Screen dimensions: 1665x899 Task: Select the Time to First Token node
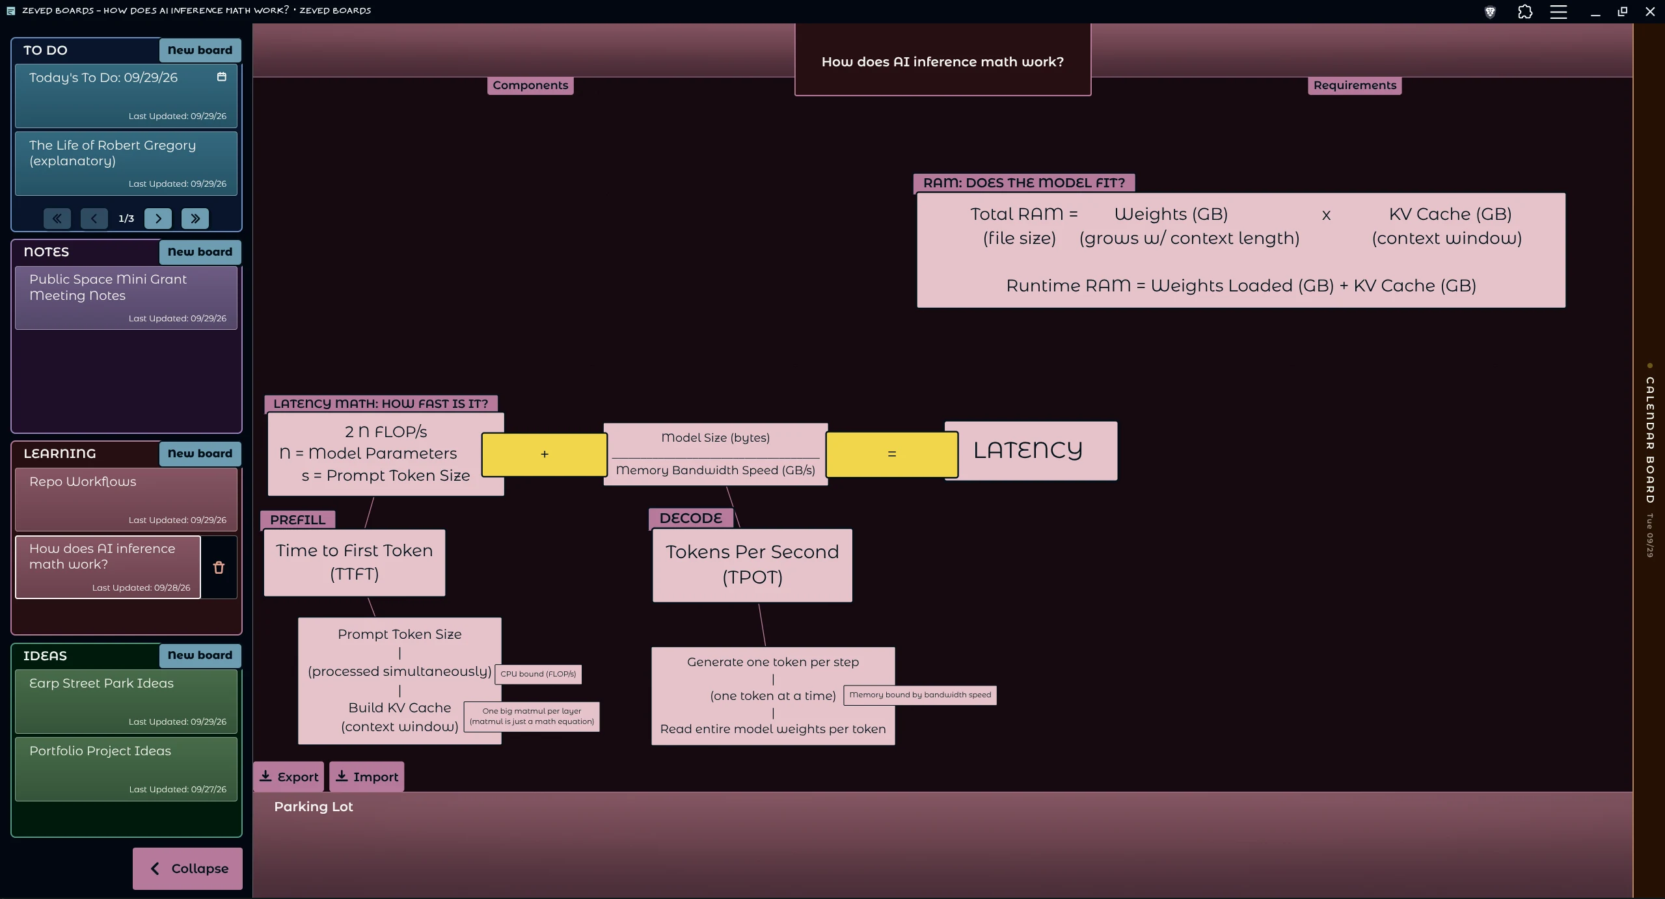tap(355, 563)
